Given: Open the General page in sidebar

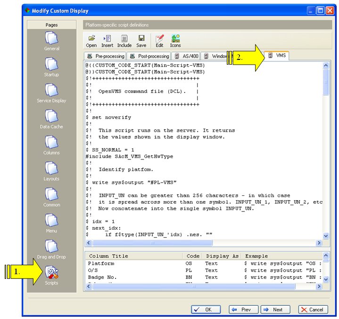Looking at the screenshot, I should coord(51,39).
